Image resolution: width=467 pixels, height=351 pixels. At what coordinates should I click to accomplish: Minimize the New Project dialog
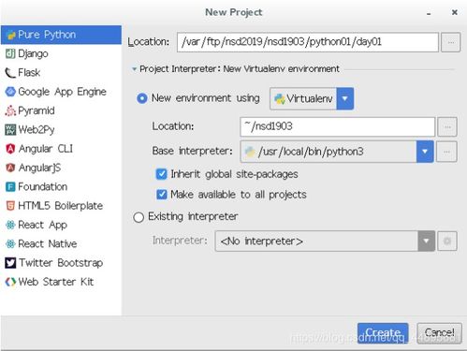point(429,13)
